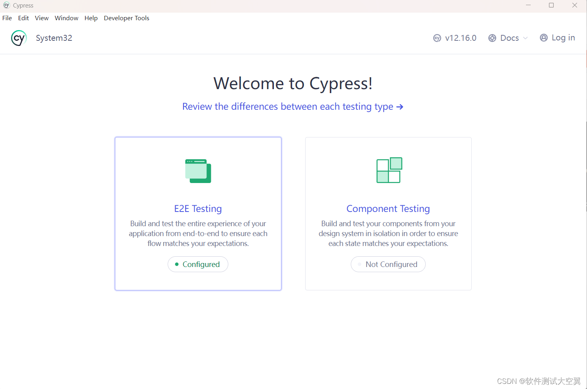The width and height of the screenshot is (587, 389).
Task: Open the v12.16.0 version link
Action: [455, 38]
